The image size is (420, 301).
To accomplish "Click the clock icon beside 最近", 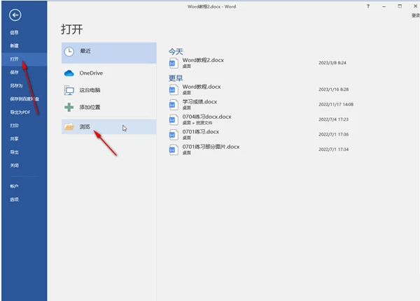I will point(69,52).
